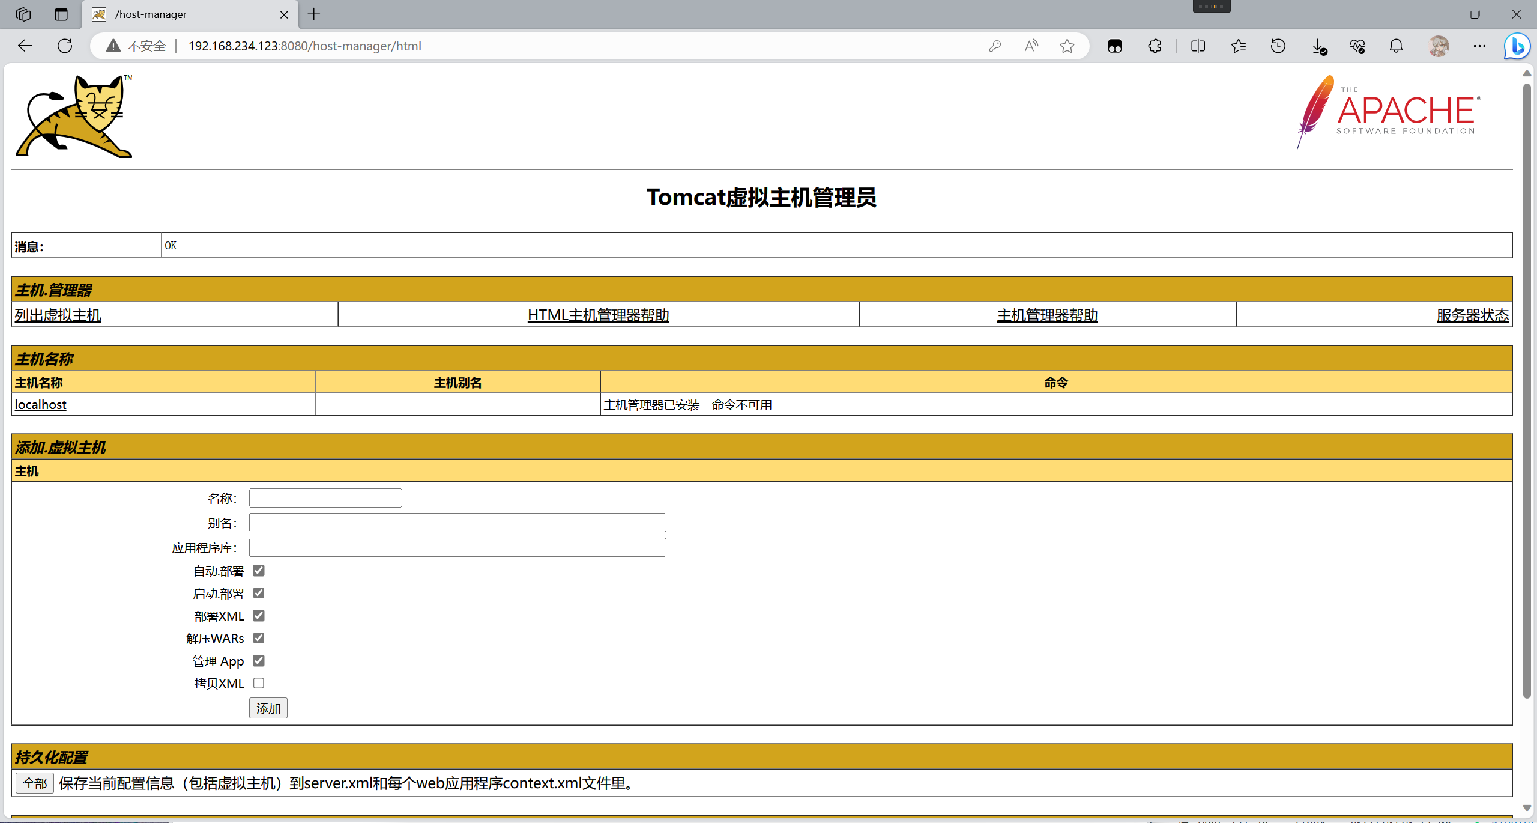Toggle the 自动.部署 checkbox
Image resolution: width=1537 pixels, height=823 pixels.
click(259, 571)
